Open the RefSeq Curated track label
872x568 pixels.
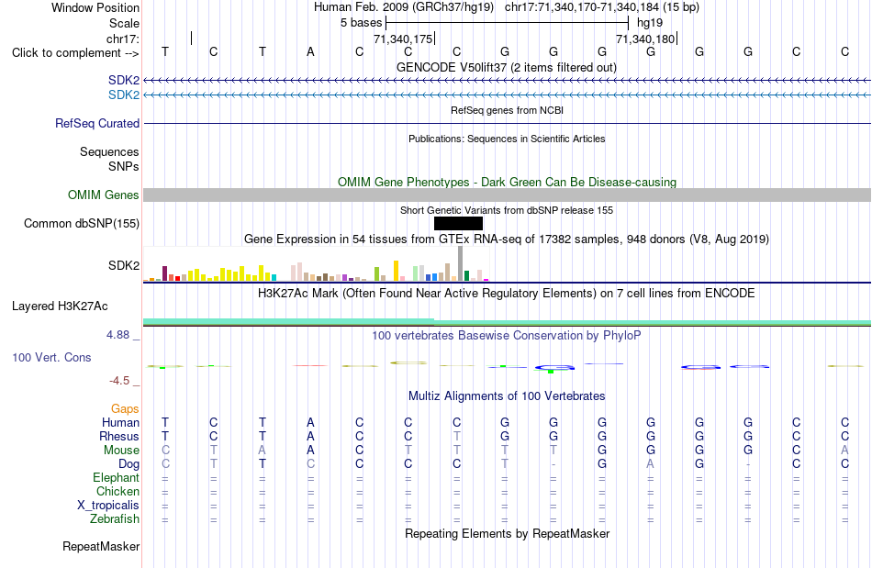click(x=96, y=123)
